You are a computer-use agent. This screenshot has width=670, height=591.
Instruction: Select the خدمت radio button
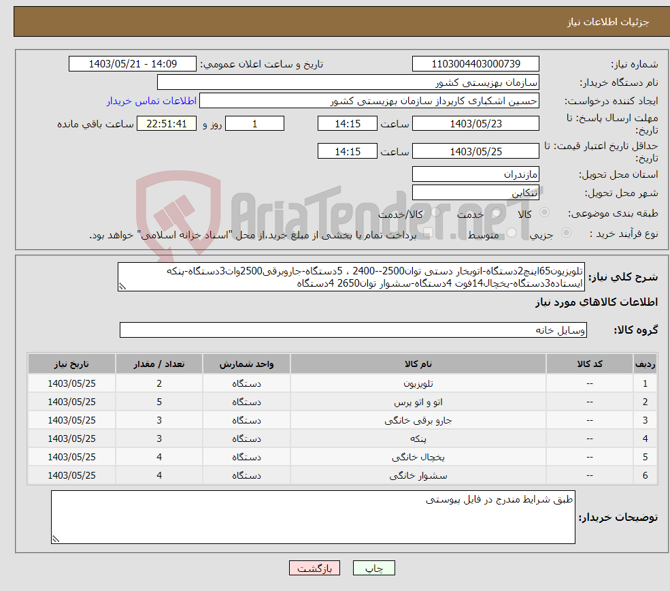coord(496,212)
